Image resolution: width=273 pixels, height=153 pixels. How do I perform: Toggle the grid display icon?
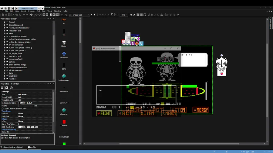click(141, 15)
